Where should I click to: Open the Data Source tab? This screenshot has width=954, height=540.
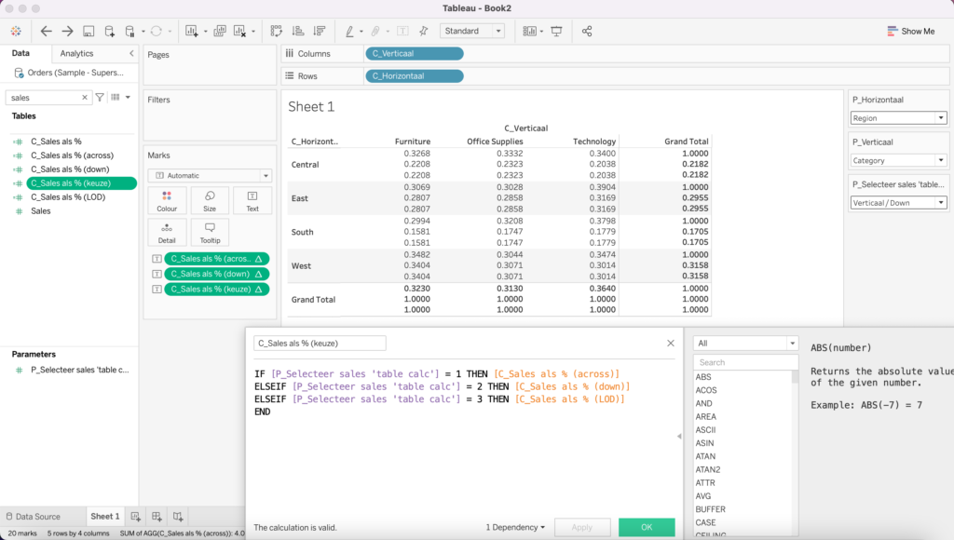tap(33, 516)
